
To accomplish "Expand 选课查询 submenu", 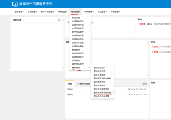I will coord(80,60).
